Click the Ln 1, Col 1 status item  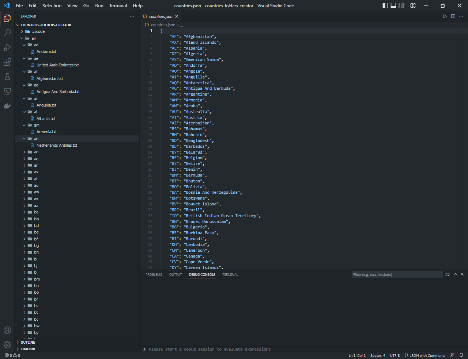click(x=357, y=355)
